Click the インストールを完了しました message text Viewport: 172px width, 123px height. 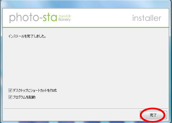coord(27,36)
